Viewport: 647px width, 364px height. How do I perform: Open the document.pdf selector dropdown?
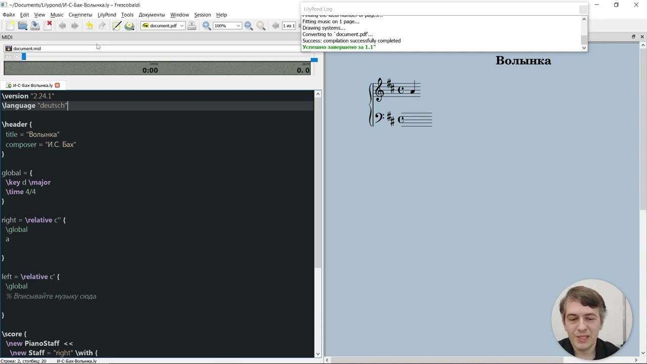tap(163, 26)
